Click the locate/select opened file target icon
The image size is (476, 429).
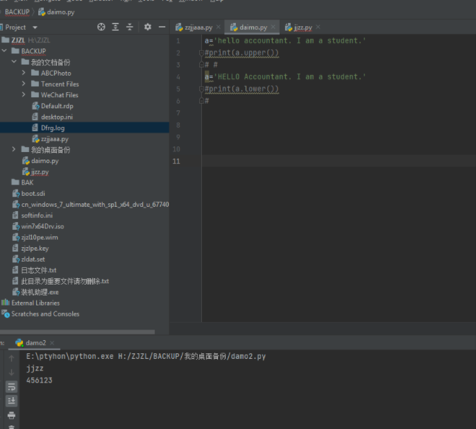(101, 27)
